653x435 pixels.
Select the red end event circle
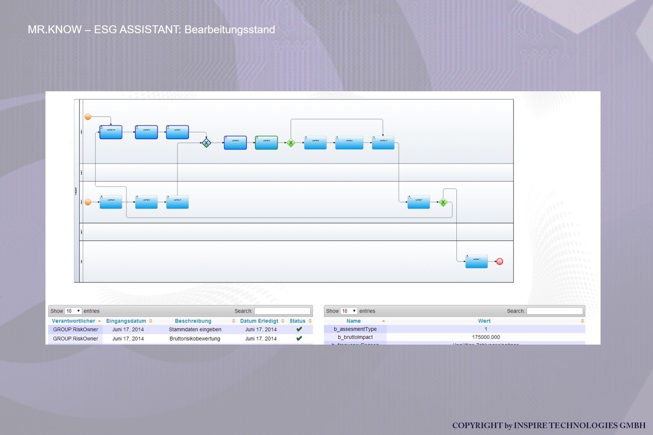point(500,262)
